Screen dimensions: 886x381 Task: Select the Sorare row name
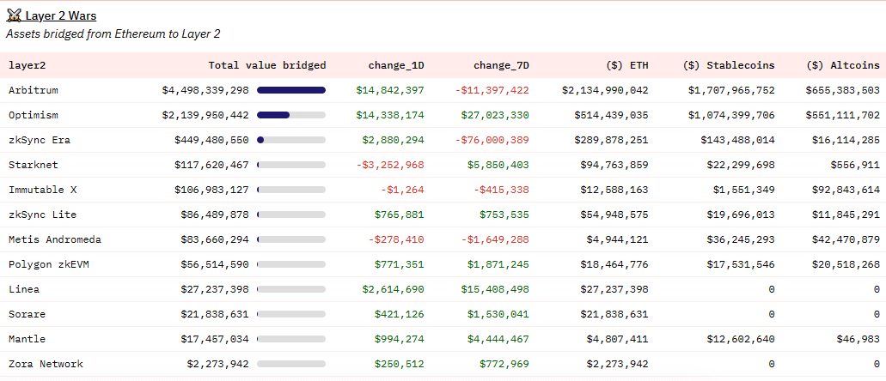27,314
